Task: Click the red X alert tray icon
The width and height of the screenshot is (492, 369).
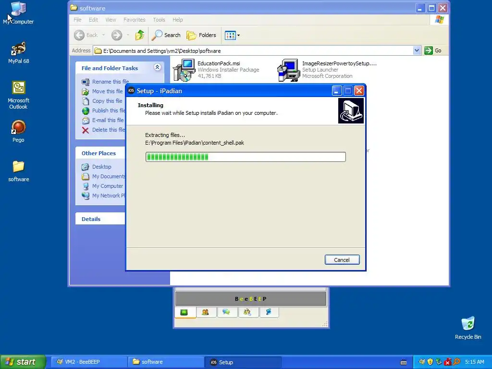Action: point(447,362)
